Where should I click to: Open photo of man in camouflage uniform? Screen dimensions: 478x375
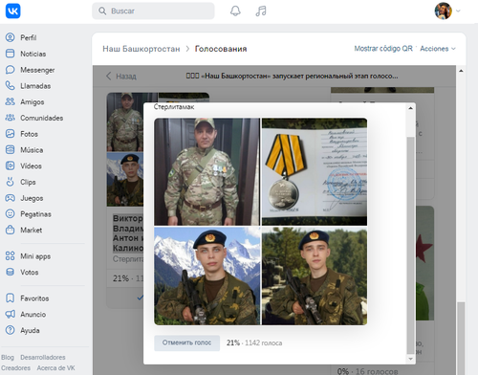(x=206, y=171)
